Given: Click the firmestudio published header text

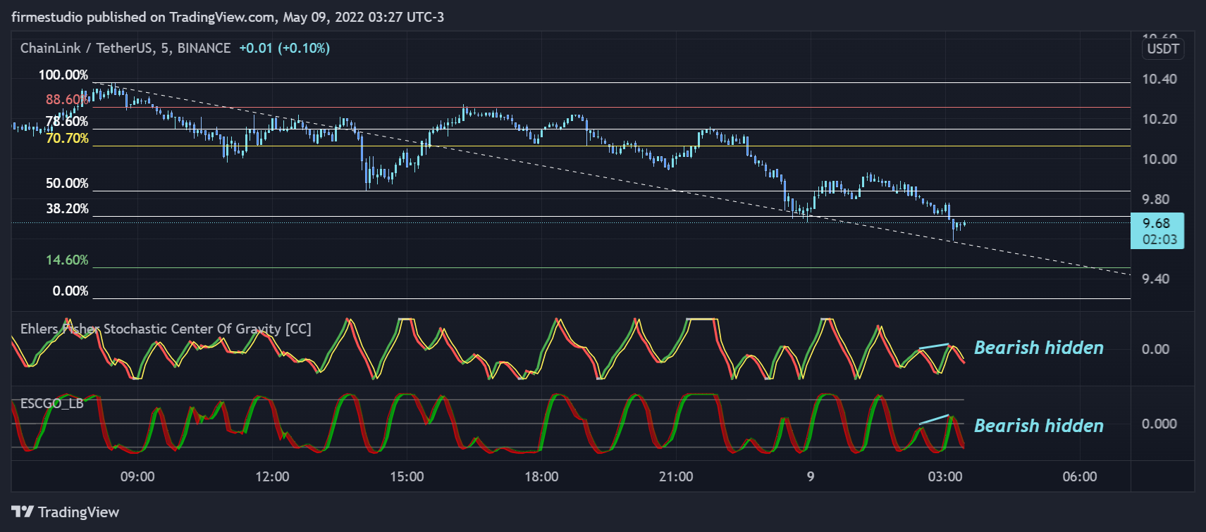Looking at the screenshot, I should pyautogui.click(x=228, y=17).
